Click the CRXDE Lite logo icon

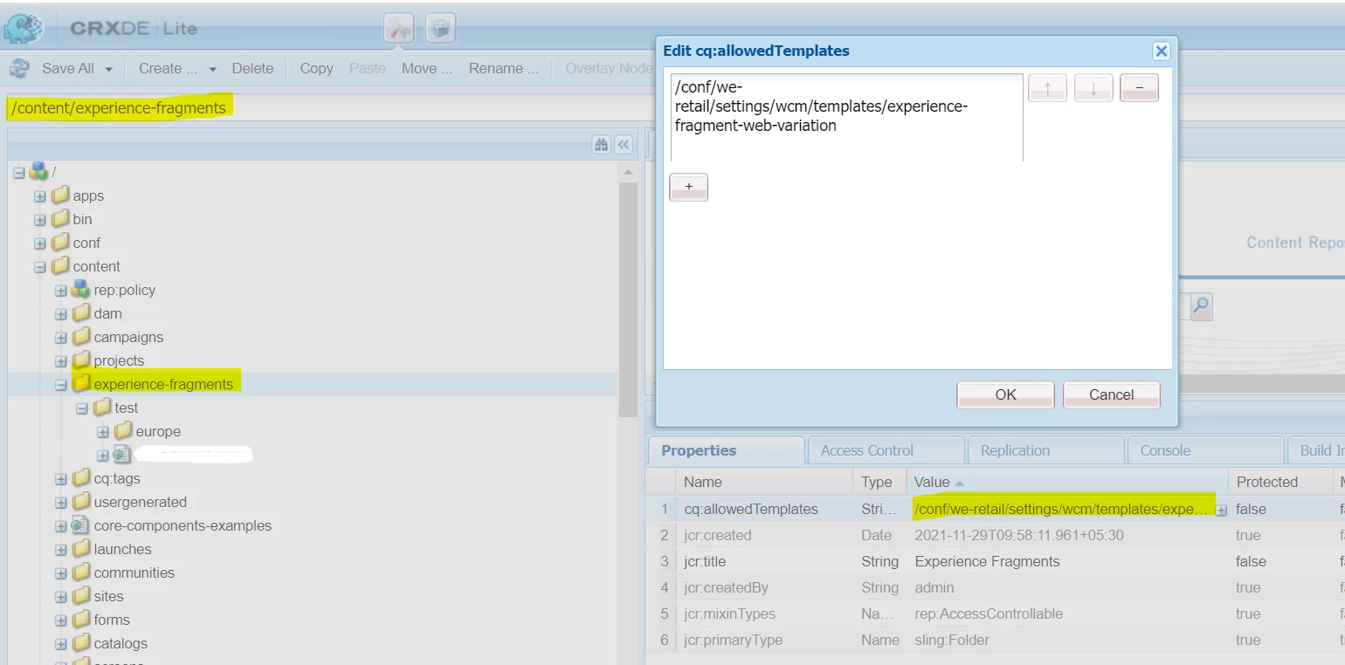point(24,29)
